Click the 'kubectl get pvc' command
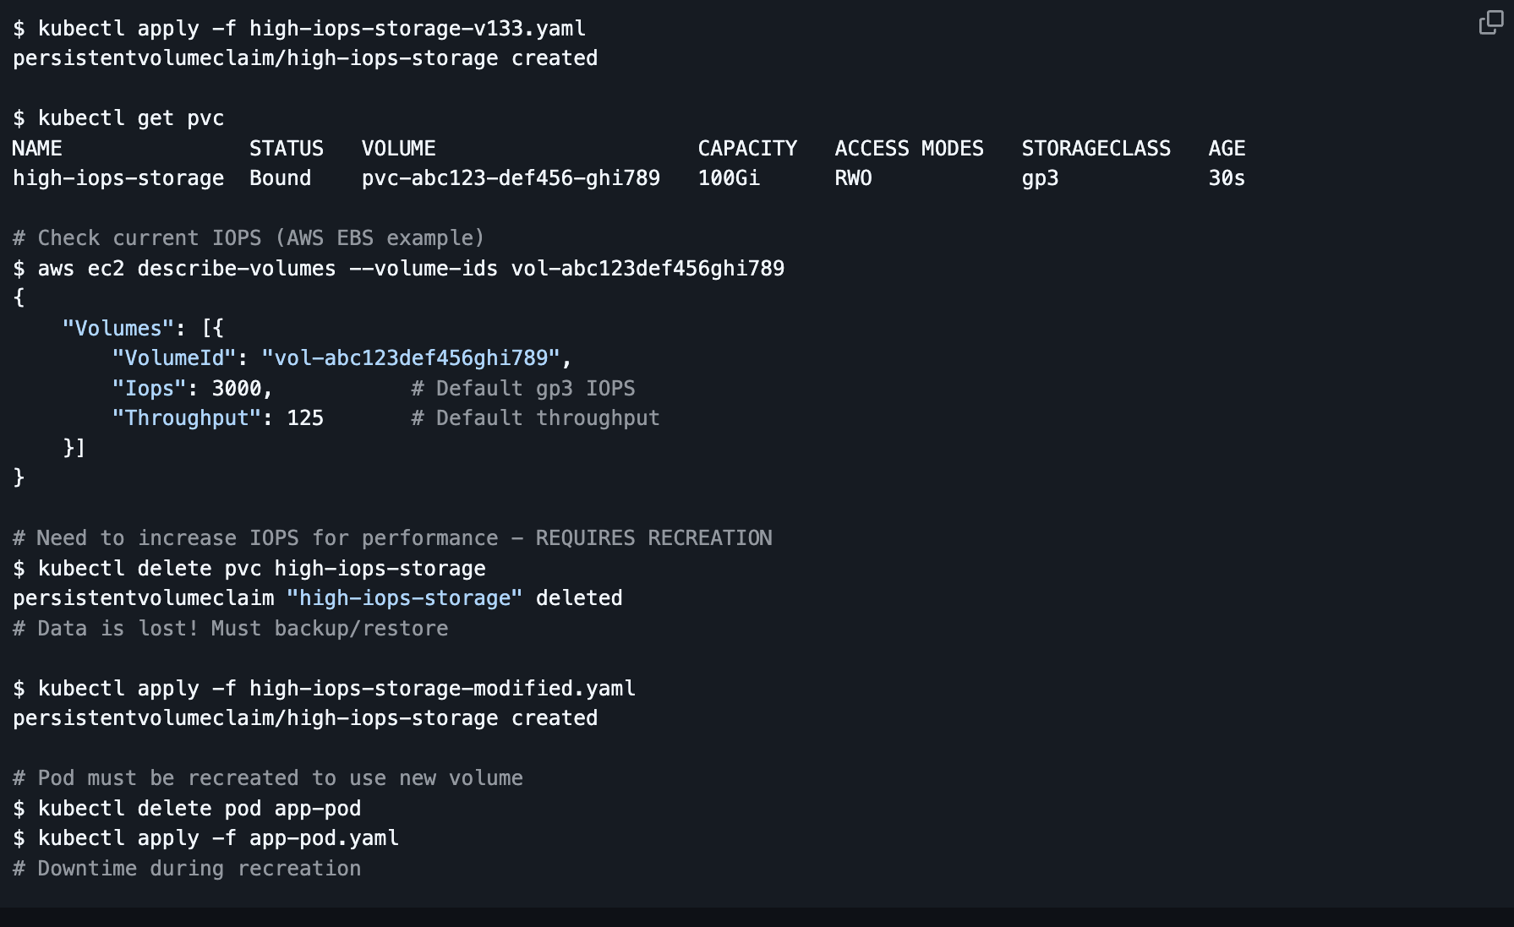 pyautogui.click(x=130, y=118)
